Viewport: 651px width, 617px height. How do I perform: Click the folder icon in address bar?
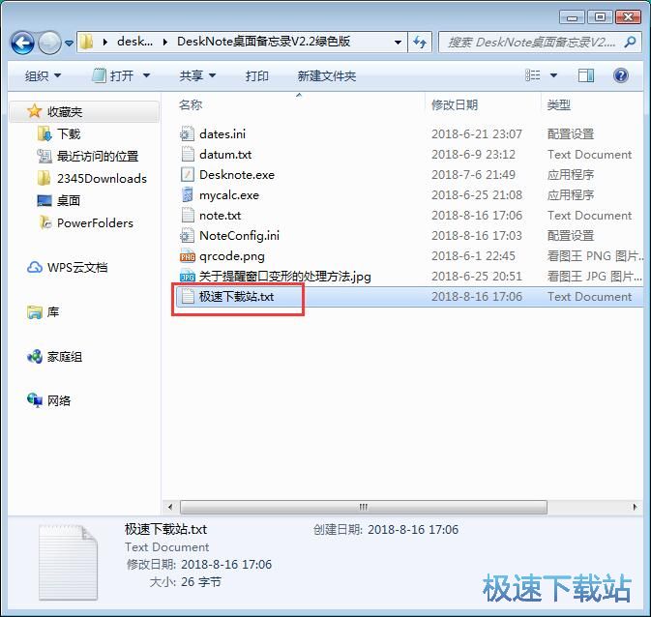86,42
